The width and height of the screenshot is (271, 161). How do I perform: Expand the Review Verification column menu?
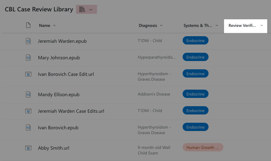pyautogui.click(x=261, y=26)
